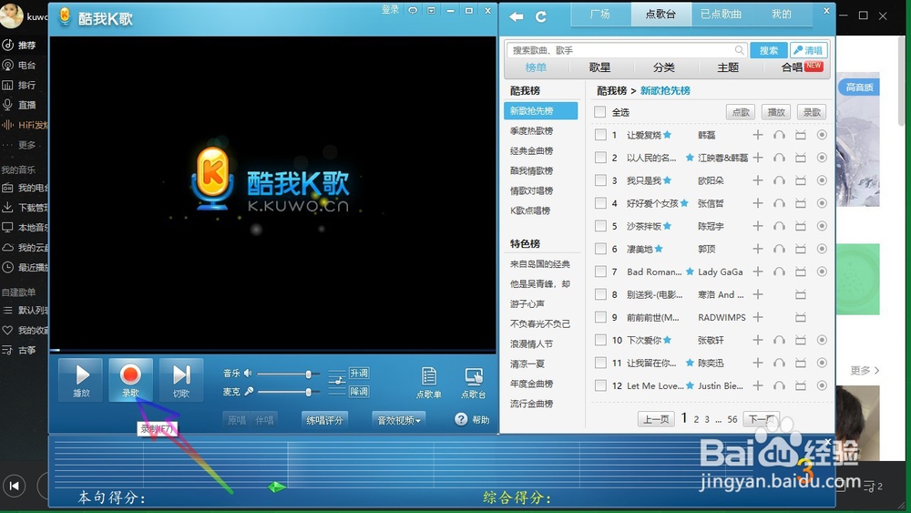Click the blue 搜索 button
911x513 pixels.
769,50
